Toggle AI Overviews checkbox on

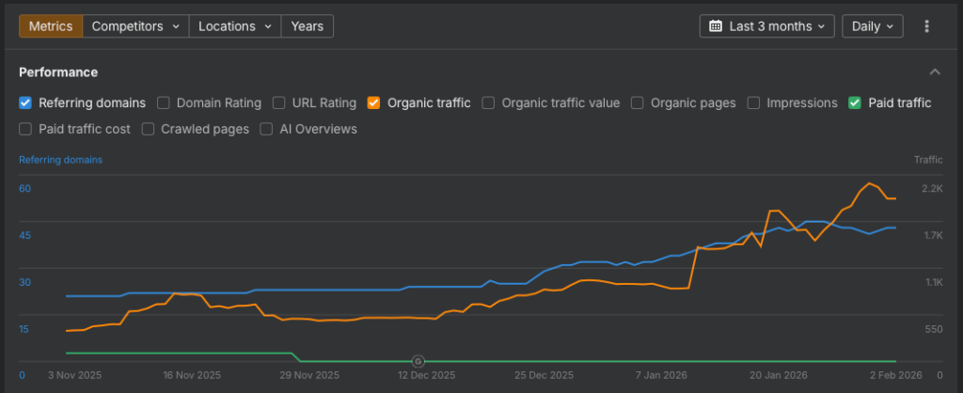pos(266,129)
